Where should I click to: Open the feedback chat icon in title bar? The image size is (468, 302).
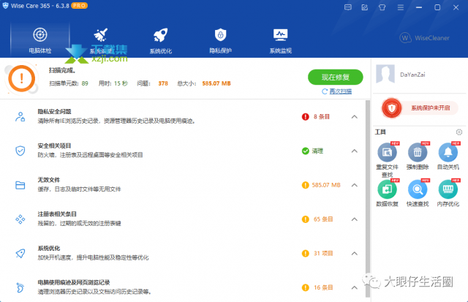[348, 7]
